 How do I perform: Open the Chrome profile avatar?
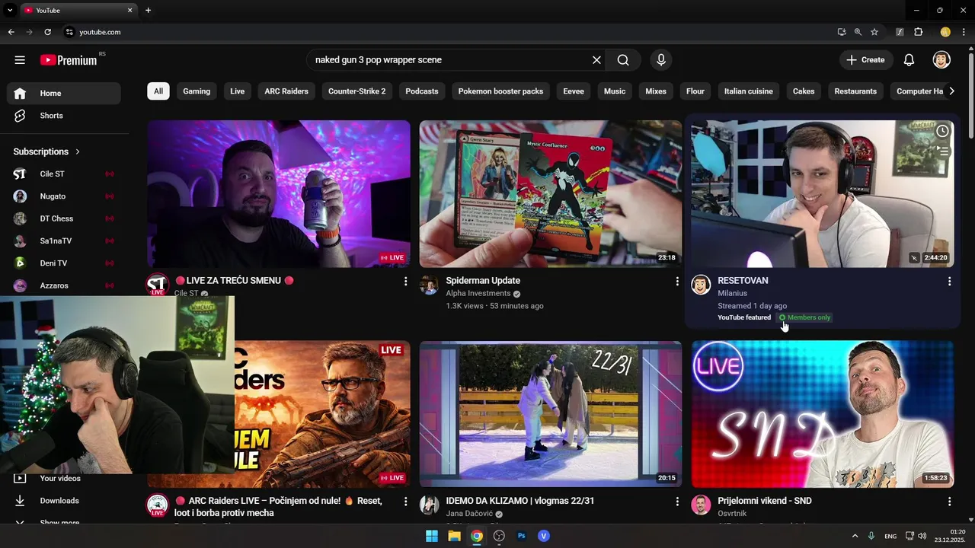945,32
